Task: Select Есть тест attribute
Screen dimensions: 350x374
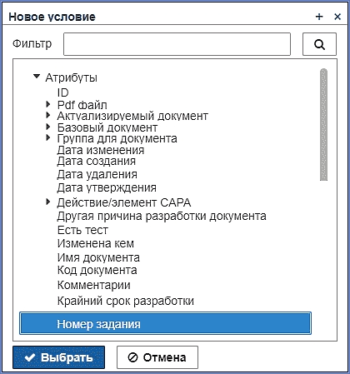Action: 82,230
